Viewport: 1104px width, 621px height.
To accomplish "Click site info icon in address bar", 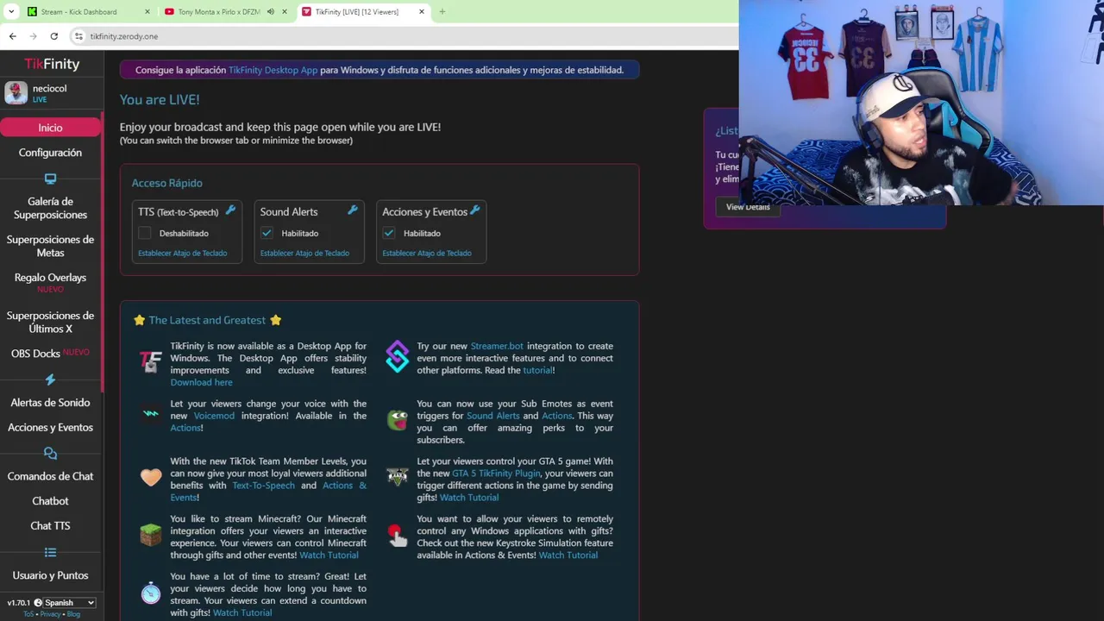I will 78,36.
